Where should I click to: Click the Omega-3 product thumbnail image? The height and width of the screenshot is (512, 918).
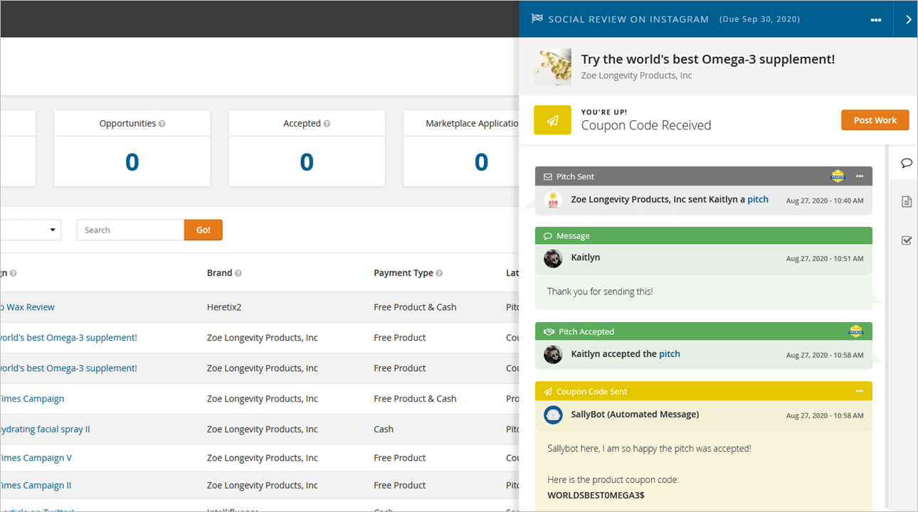tap(552, 67)
